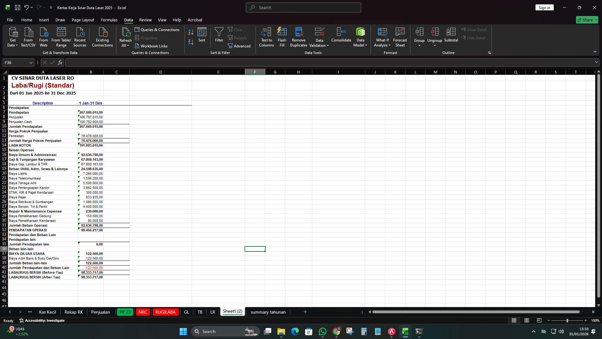Click the Sign in button

tap(544, 7)
